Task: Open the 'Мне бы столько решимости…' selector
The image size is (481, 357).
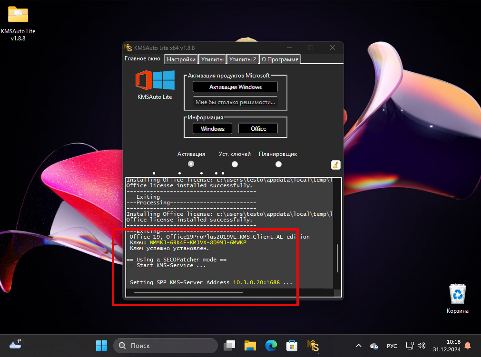Action: pyautogui.click(x=235, y=102)
